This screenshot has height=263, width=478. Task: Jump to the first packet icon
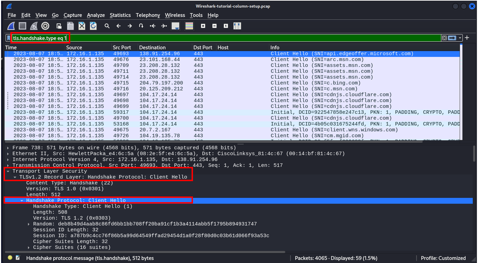coord(153,26)
